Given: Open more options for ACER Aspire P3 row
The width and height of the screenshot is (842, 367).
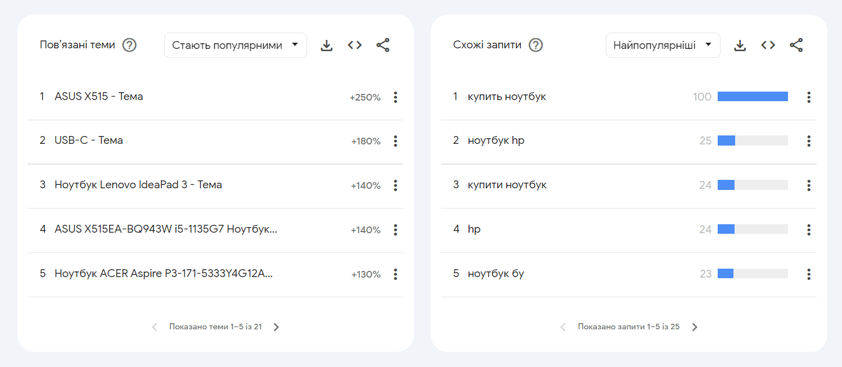Looking at the screenshot, I should pos(395,274).
